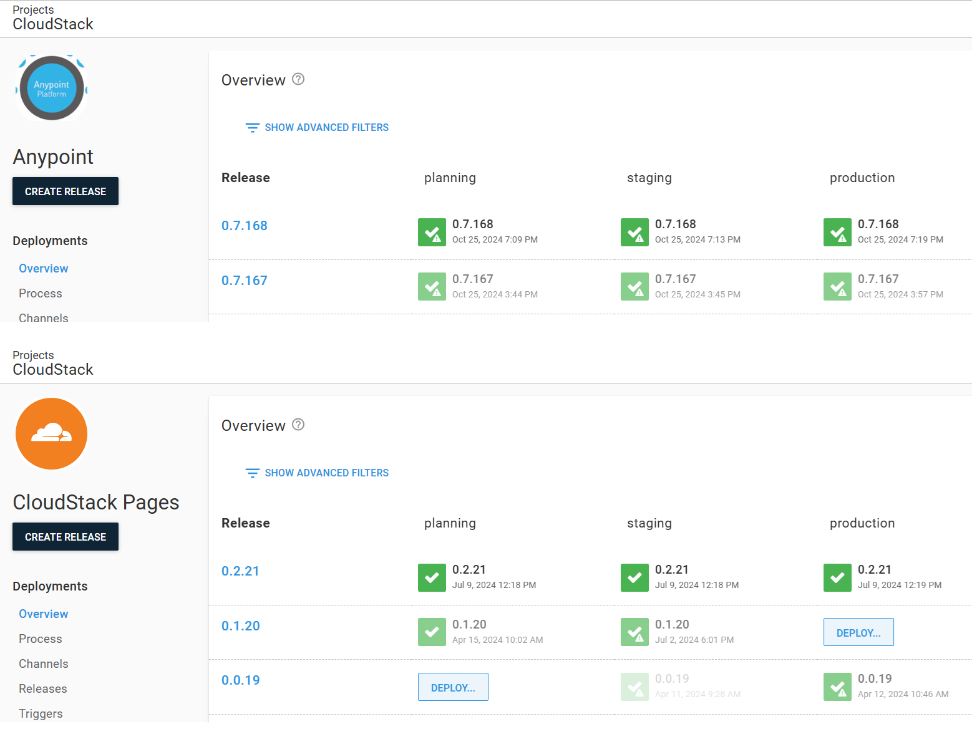Click planning column header in CloudStack Pages table

point(450,523)
